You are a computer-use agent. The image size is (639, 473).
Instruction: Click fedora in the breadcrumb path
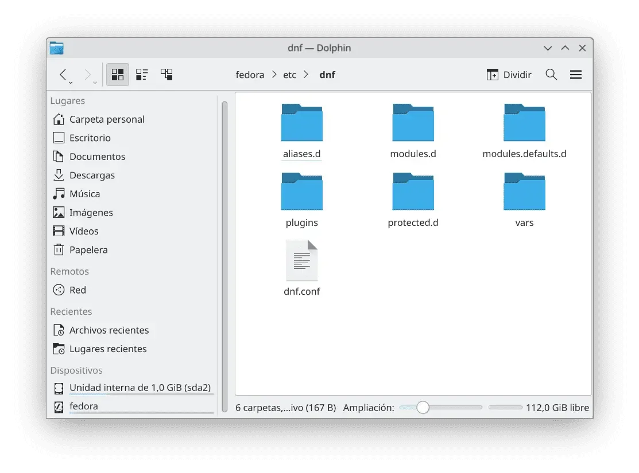tap(250, 75)
